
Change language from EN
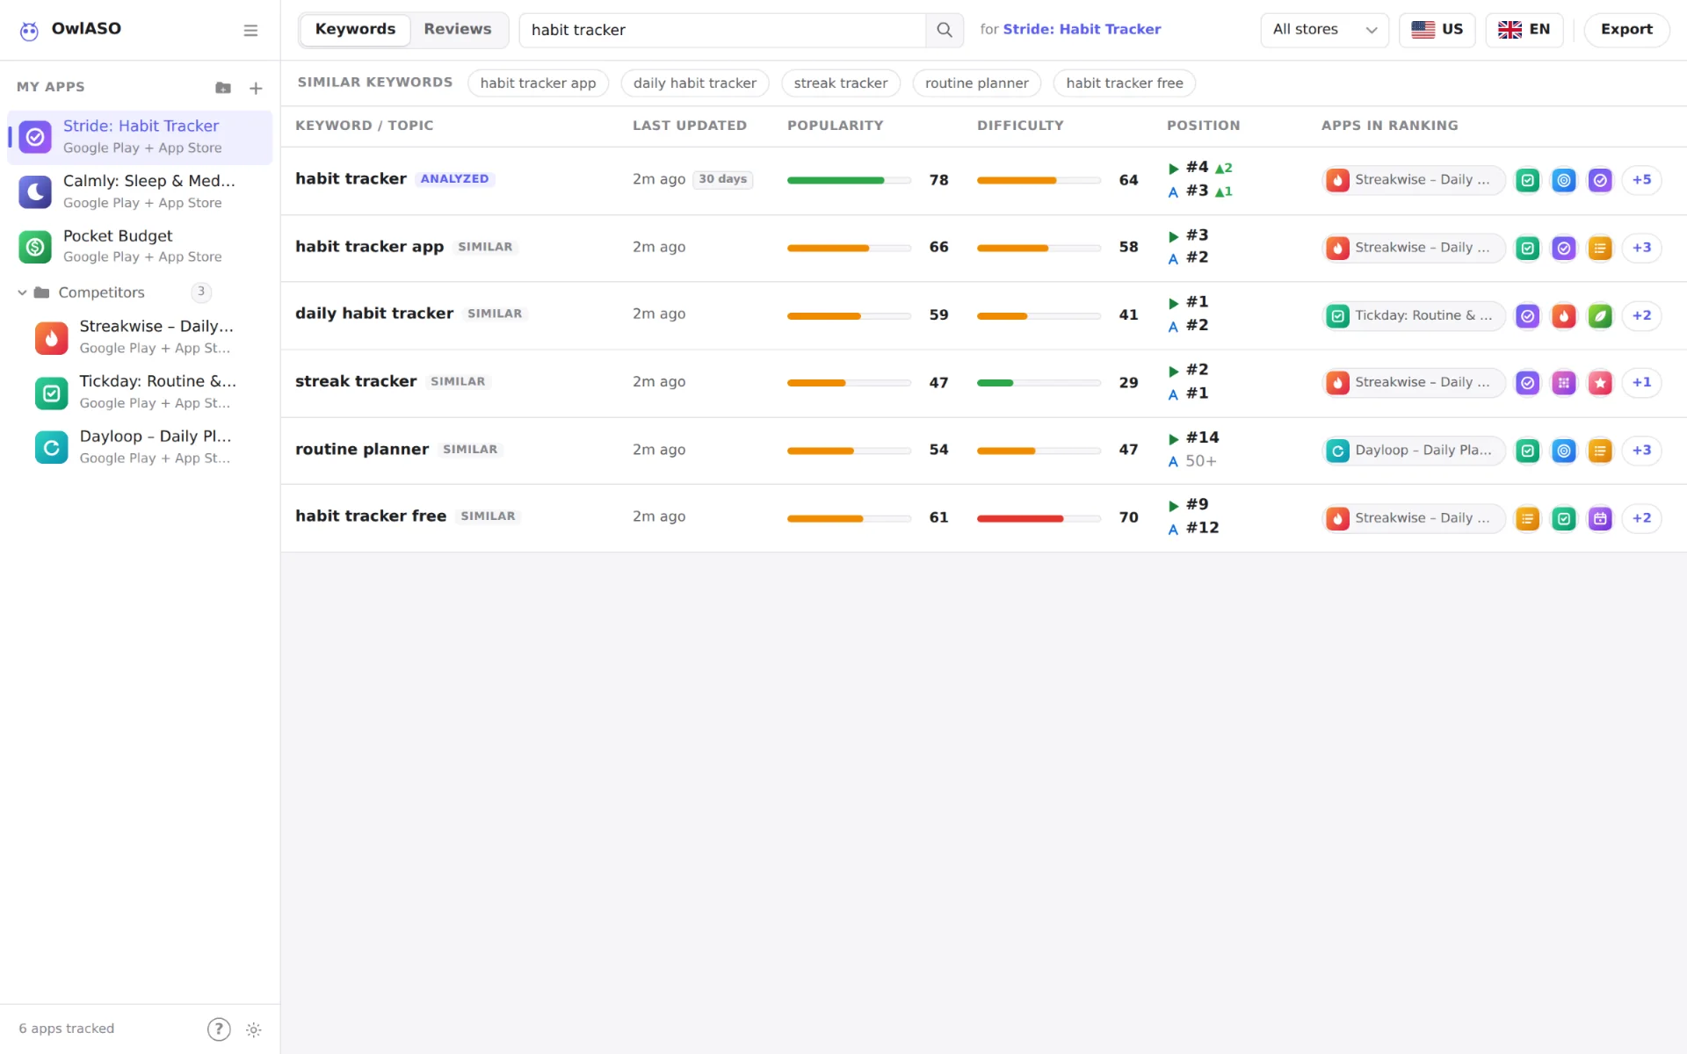(1524, 30)
